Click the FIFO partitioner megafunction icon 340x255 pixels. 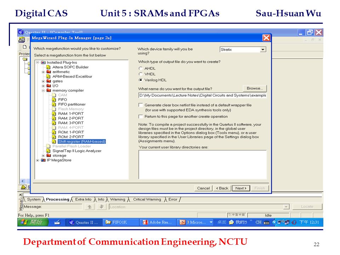54,104
